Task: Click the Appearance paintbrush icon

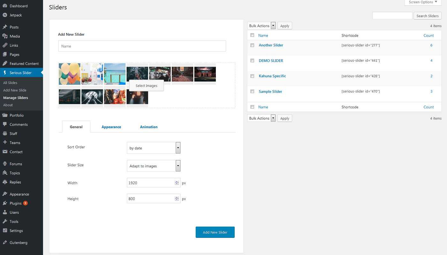Action: coord(5,194)
